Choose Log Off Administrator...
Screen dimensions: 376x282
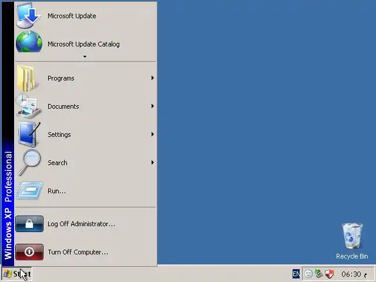tap(86, 224)
